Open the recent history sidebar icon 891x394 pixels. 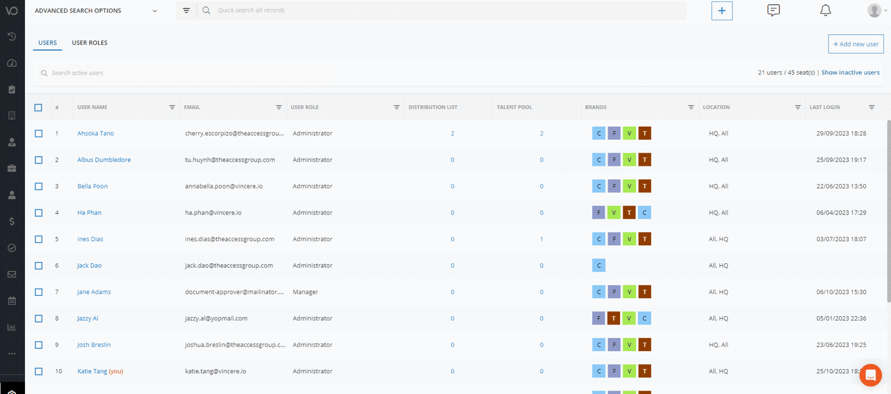pyautogui.click(x=12, y=37)
